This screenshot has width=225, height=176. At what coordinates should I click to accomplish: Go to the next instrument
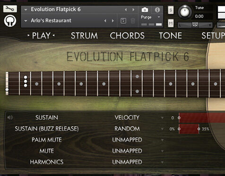(x=133, y=10)
